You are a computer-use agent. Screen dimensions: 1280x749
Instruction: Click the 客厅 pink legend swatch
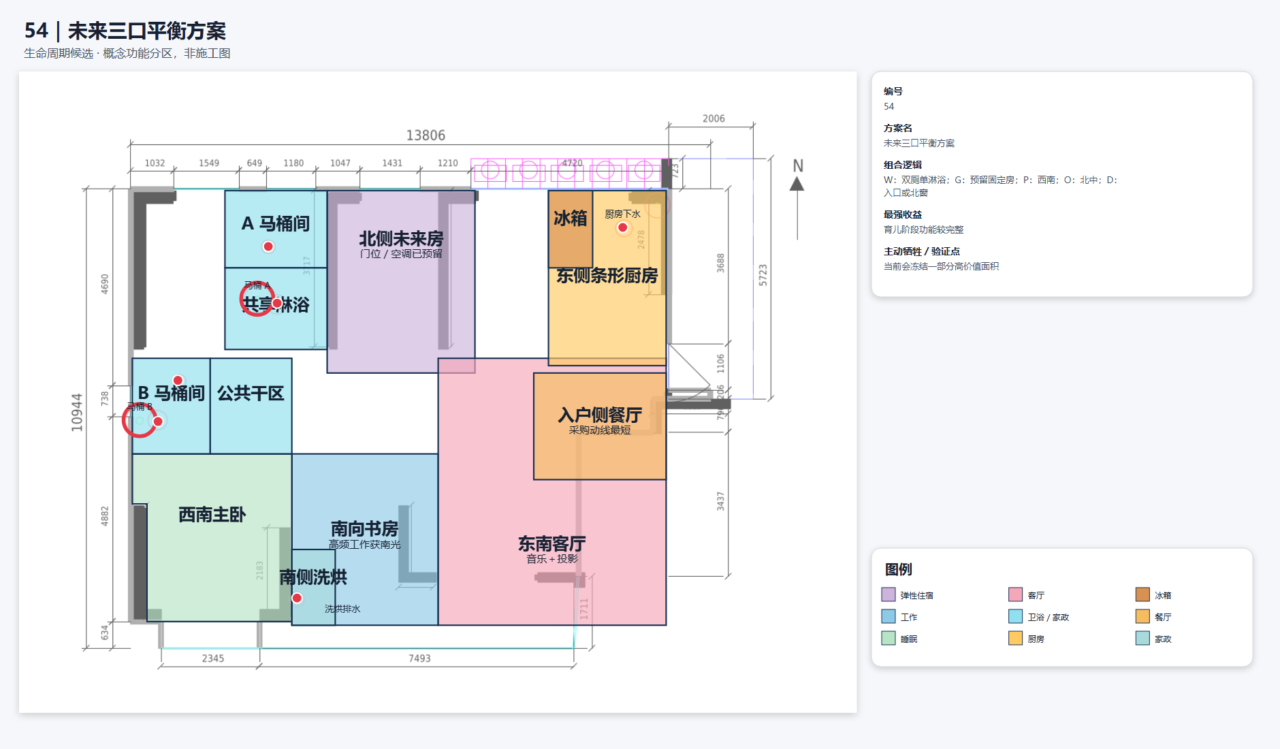coord(1016,594)
